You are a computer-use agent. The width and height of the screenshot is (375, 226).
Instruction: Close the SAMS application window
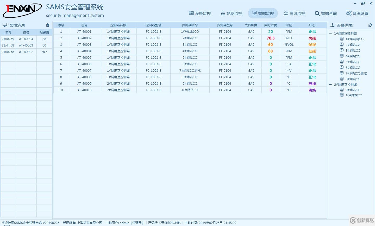point(371,3)
